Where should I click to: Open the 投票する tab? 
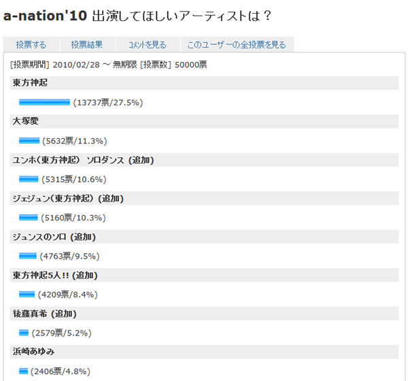point(31,45)
